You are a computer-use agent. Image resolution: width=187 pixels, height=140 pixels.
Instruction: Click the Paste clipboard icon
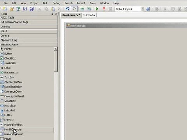[53, 9]
